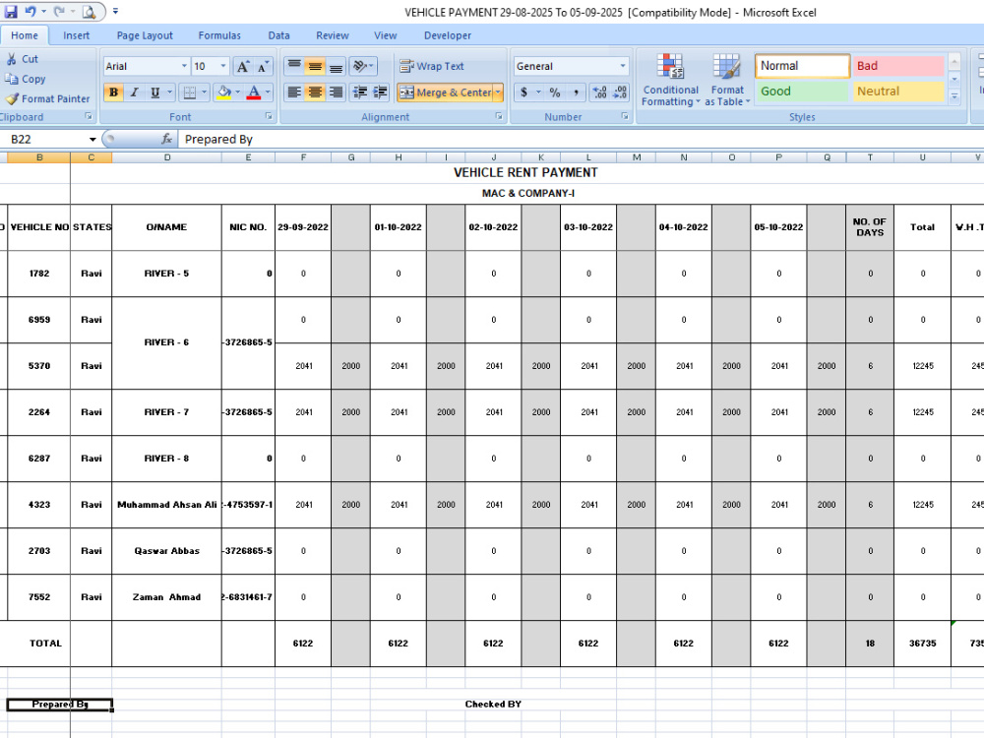Viewport: 984px width, 738px height.
Task: Expand the underline style dropdown arrow
Action: pos(169,92)
